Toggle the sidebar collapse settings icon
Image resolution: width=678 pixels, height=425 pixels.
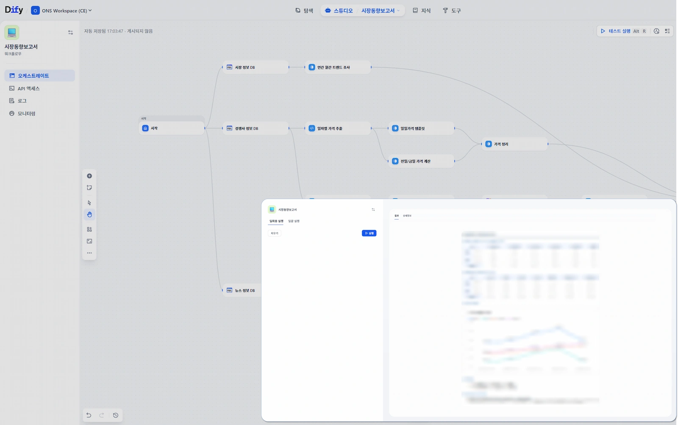[70, 32]
